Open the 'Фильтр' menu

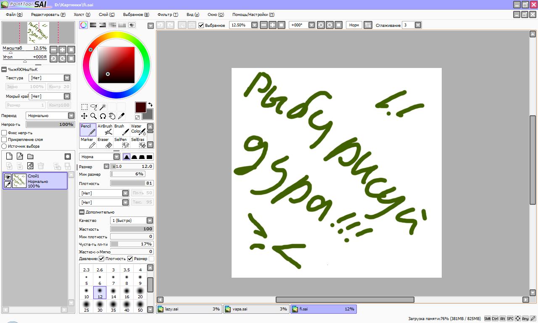(168, 14)
